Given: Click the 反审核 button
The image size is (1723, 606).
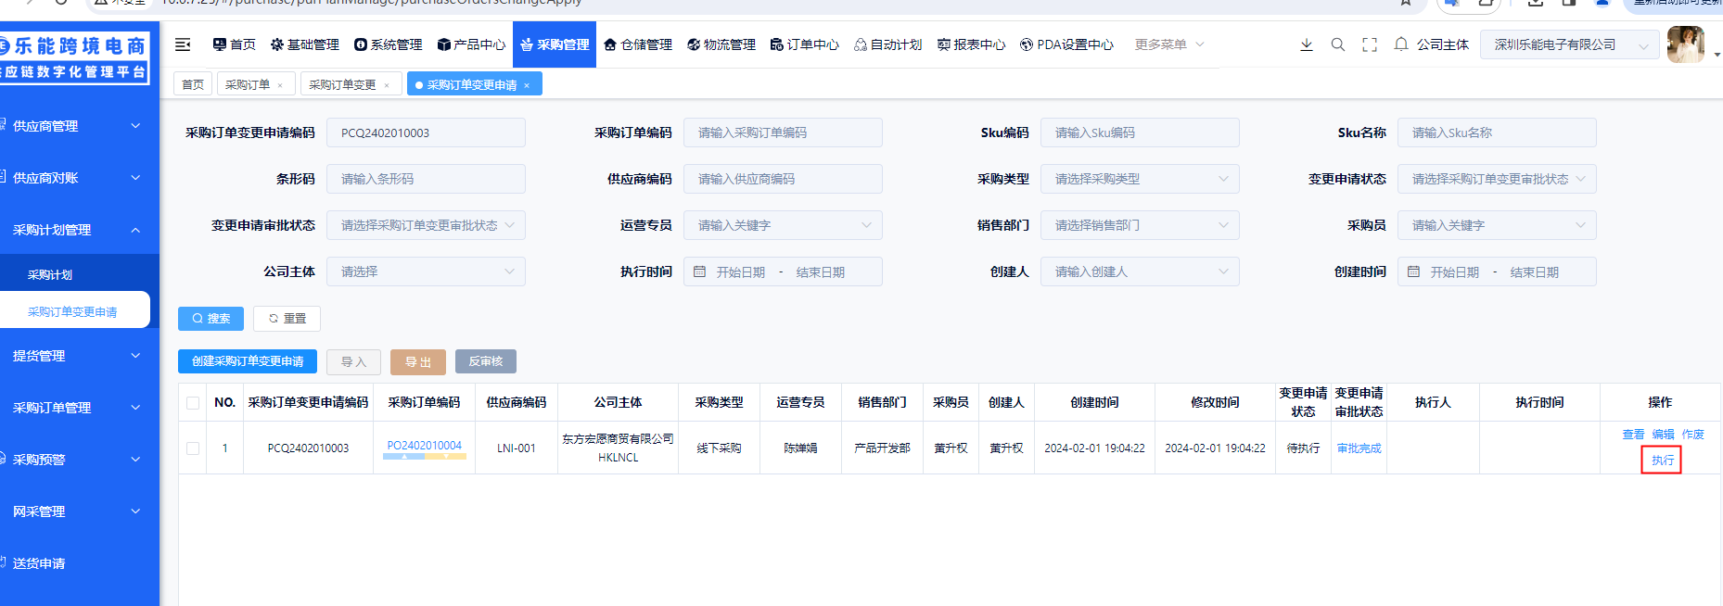Looking at the screenshot, I should [x=486, y=361].
